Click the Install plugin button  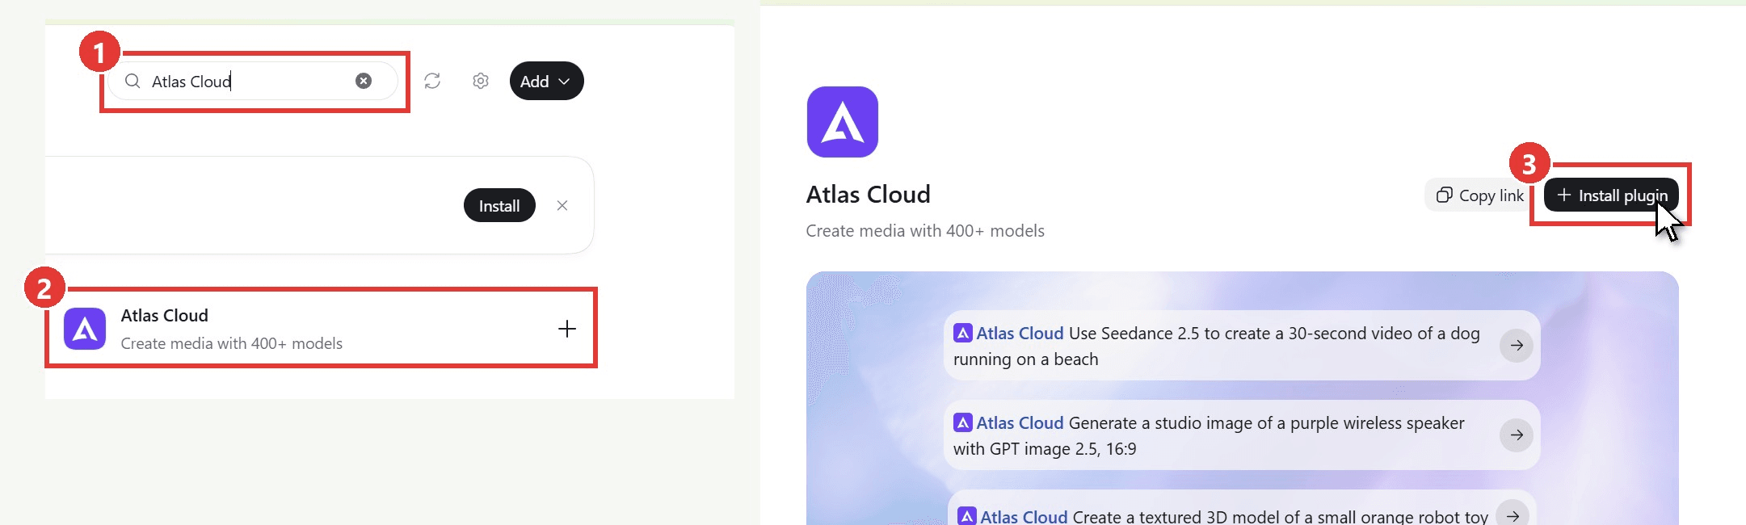tap(1611, 195)
